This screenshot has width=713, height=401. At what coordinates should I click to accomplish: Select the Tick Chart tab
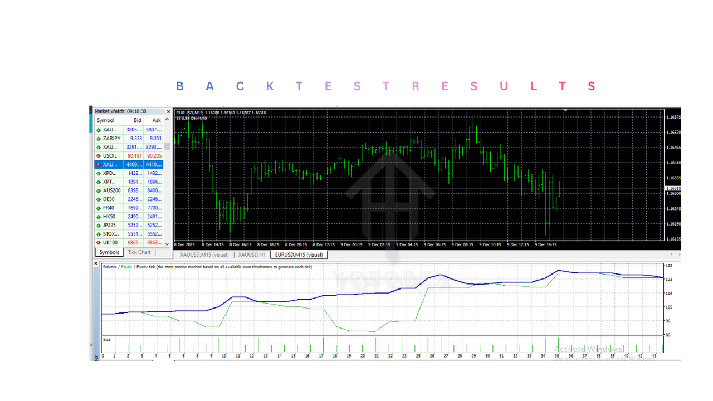tap(139, 252)
